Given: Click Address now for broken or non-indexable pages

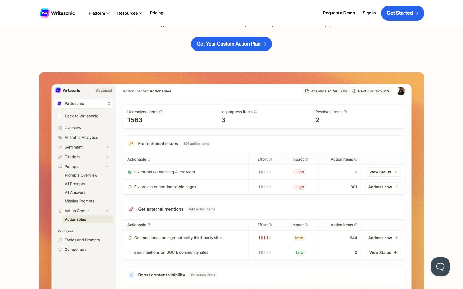Looking at the screenshot, I should point(383,187).
